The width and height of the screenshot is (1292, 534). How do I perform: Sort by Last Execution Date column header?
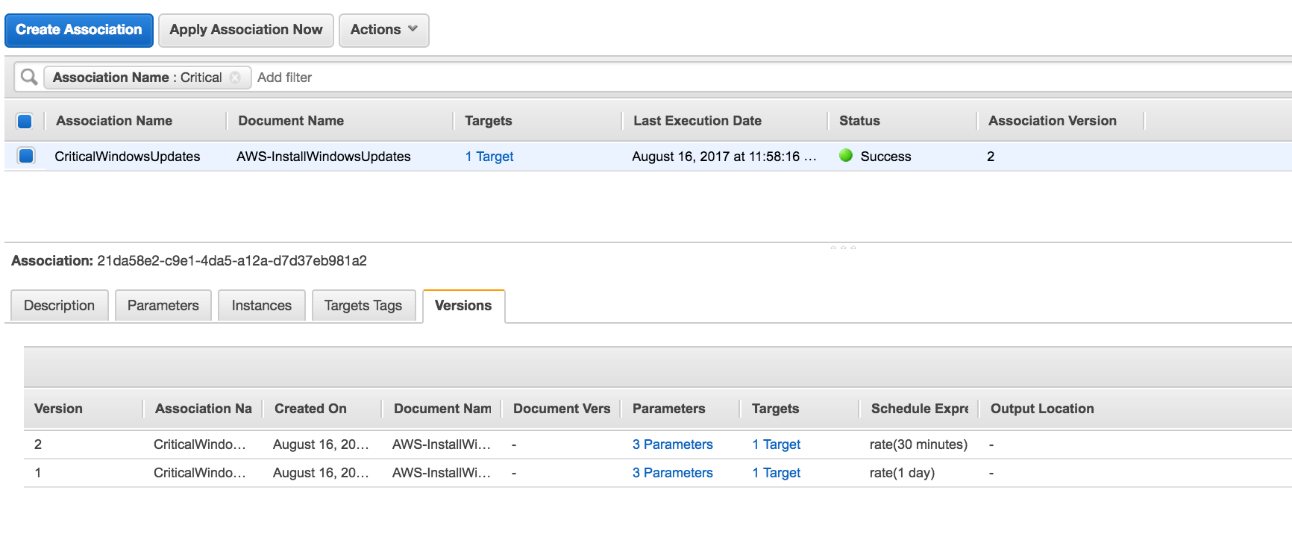(x=697, y=121)
